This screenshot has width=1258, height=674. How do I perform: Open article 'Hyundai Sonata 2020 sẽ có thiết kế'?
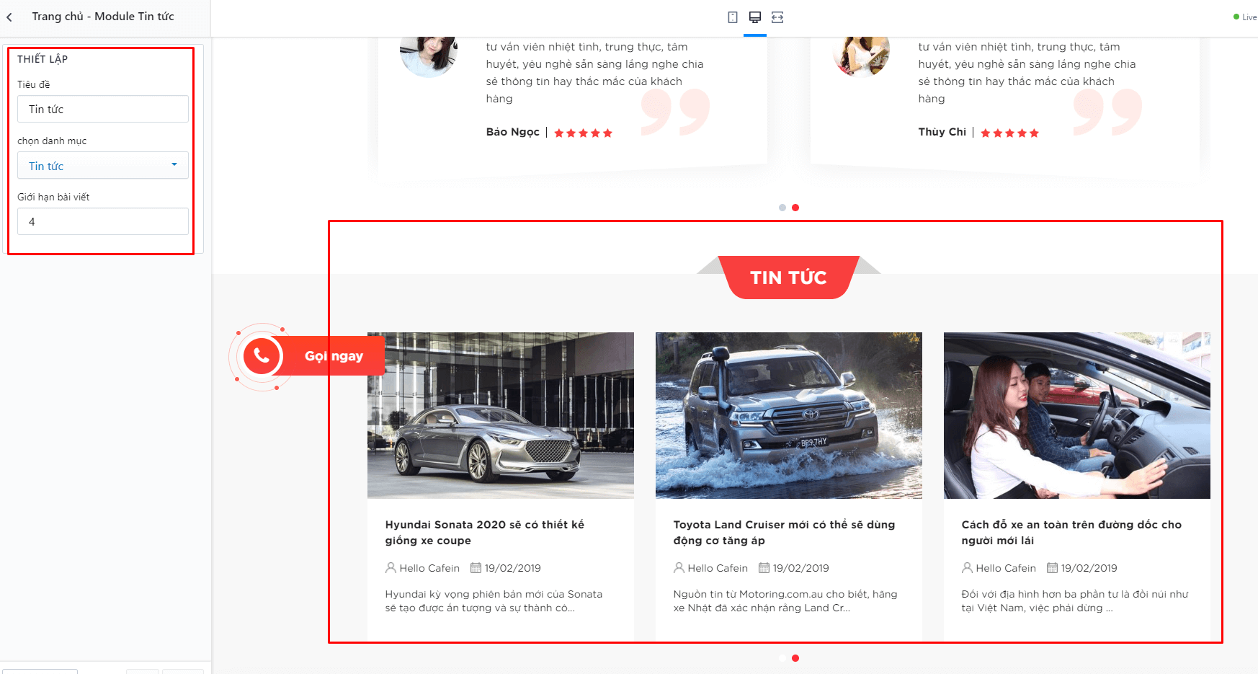(485, 533)
